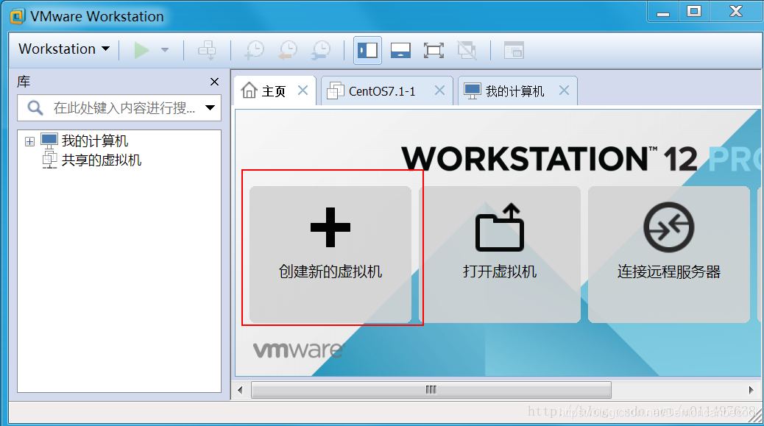The height and width of the screenshot is (426, 764).
Task: Click the send Ctrl+Alt+Del toolbar icon
Action: click(x=207, y=50)
